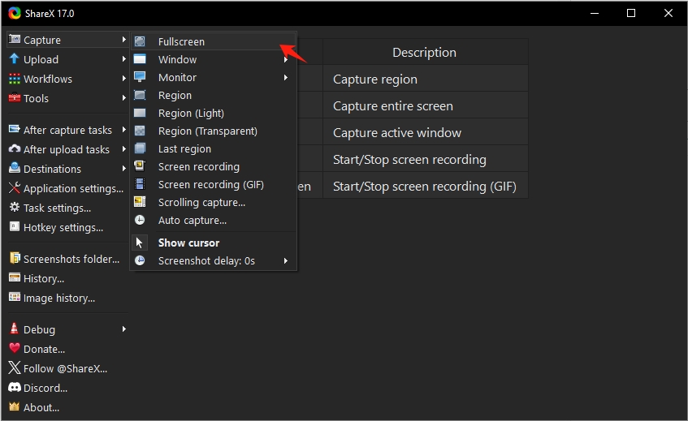688x421 pixels.
Task: Click the Debug traffic cone icon
Action: 15,329
